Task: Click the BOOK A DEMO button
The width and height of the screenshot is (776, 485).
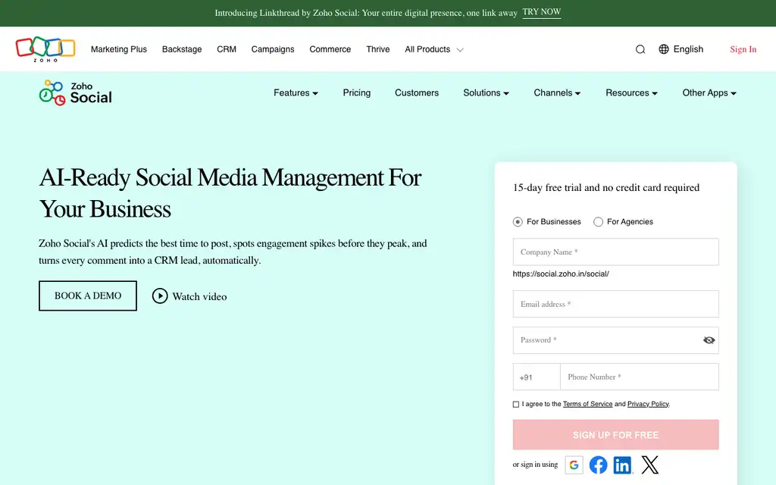Action: coord(88,296)
